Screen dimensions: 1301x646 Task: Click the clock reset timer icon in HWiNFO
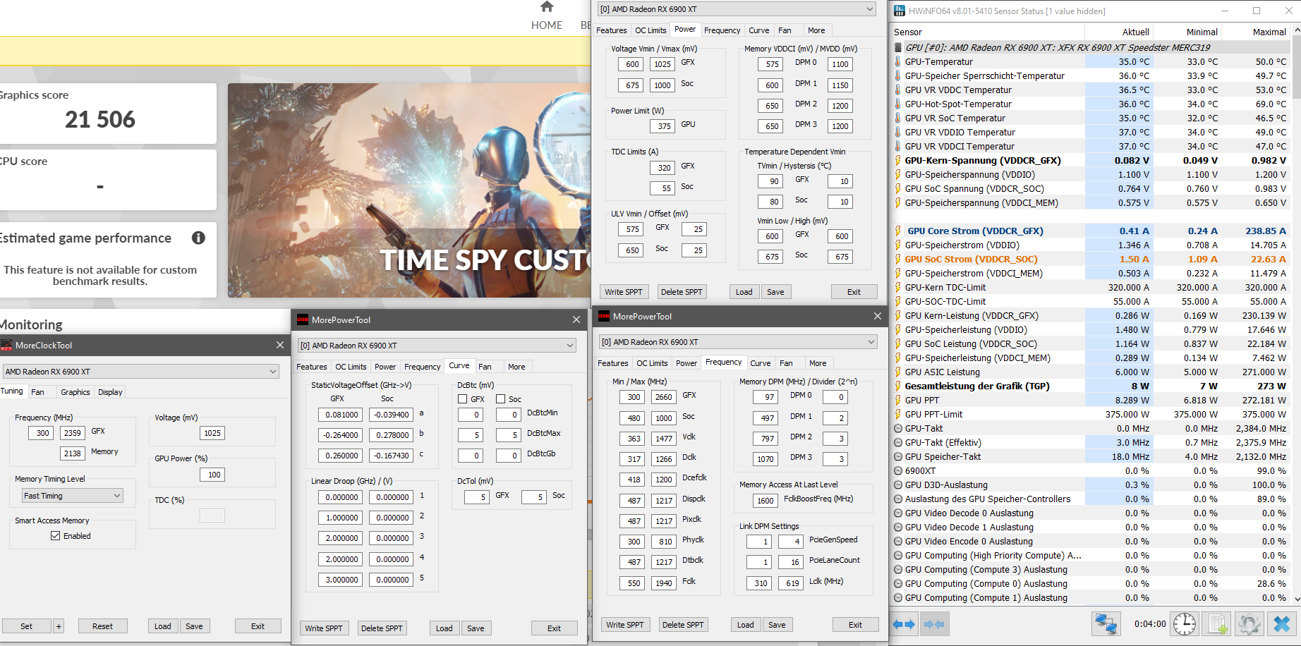(1185, 624)
